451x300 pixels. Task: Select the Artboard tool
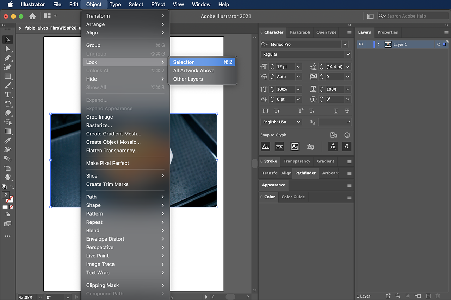pyautogui.click(x=7, y=168)
